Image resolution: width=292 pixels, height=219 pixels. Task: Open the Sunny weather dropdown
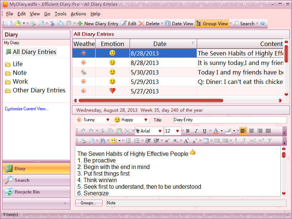click(x=108, y=120)
